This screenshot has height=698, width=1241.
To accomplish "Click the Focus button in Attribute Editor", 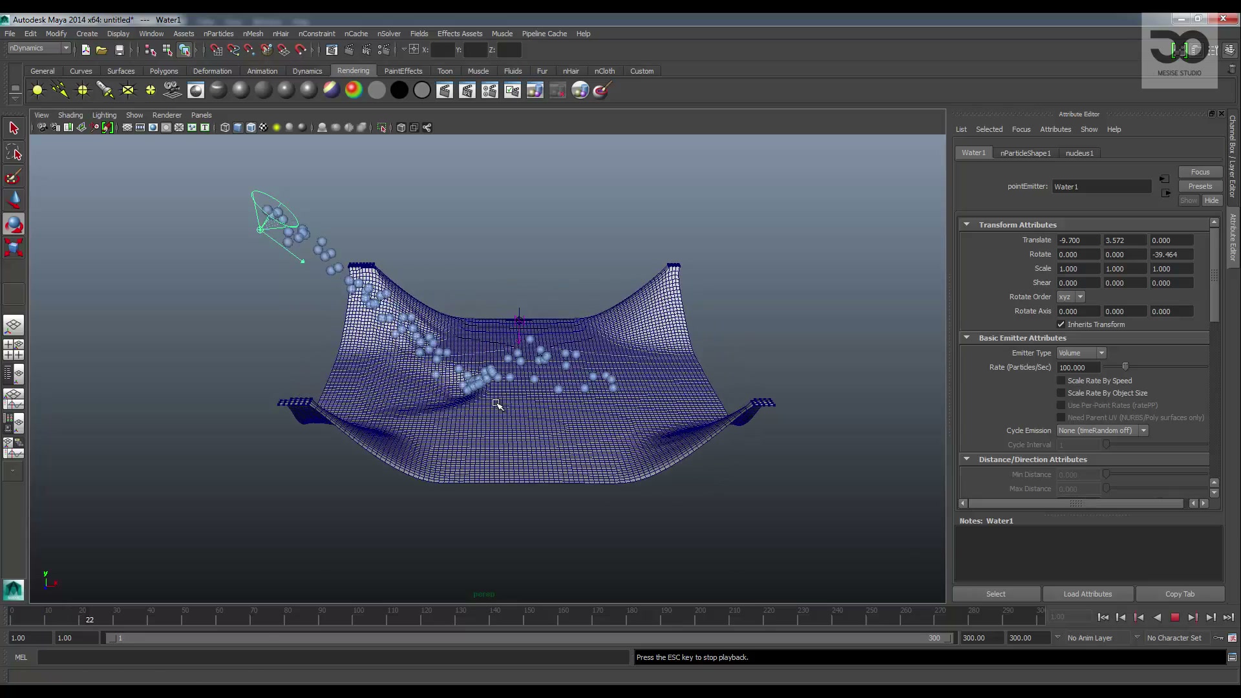I will pyautogui.click(x=1200, y=172).
